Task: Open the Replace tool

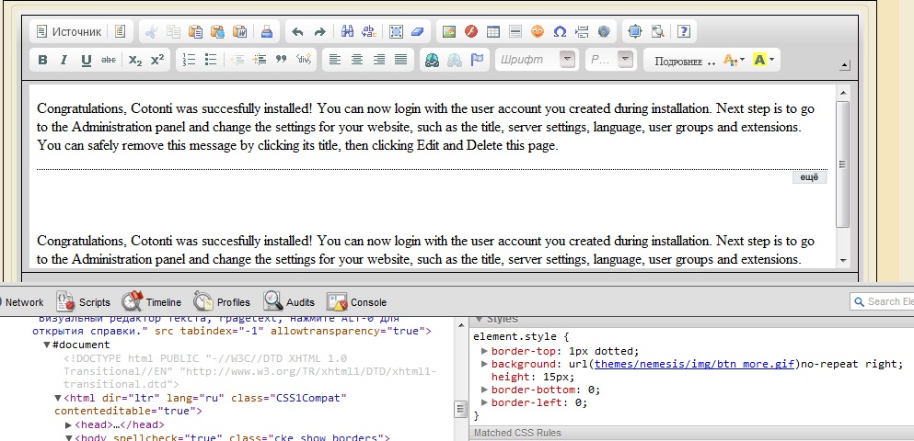Action: point(369,31)
